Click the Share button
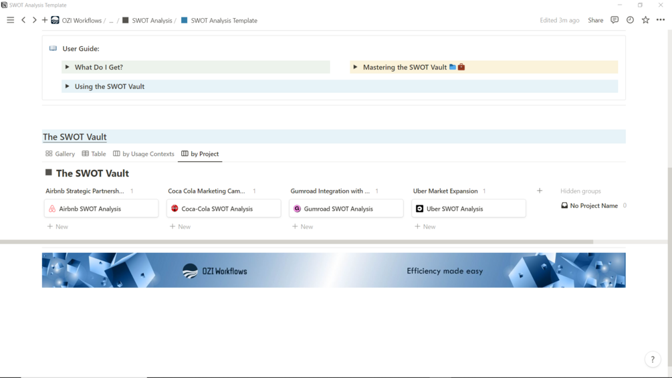Image resolution: width=672 pixels, height=378 pixels. (x=595, y=20)
